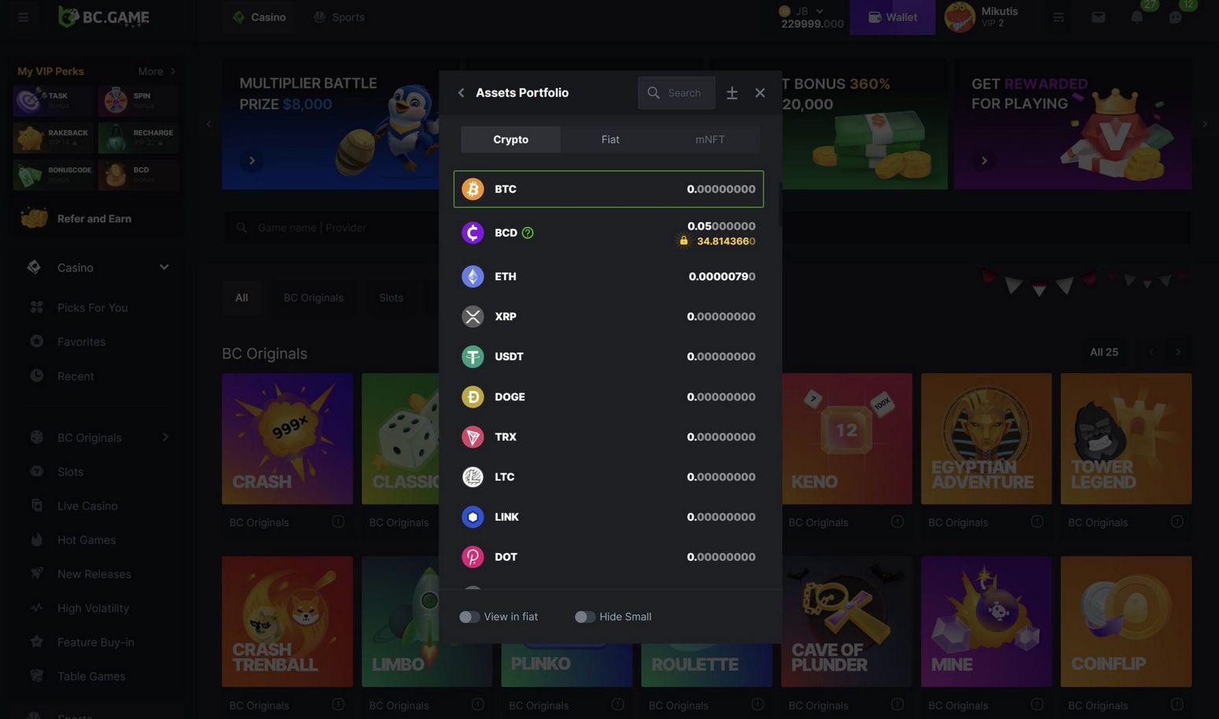View All 25 BC Originals
1219x719 pixels.
tap(1104, 352)
